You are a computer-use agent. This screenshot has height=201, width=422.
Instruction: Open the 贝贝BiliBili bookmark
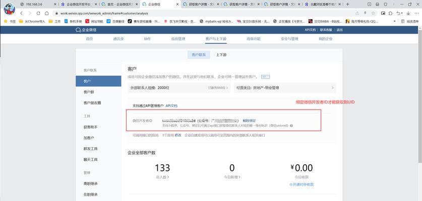(325, 21)
